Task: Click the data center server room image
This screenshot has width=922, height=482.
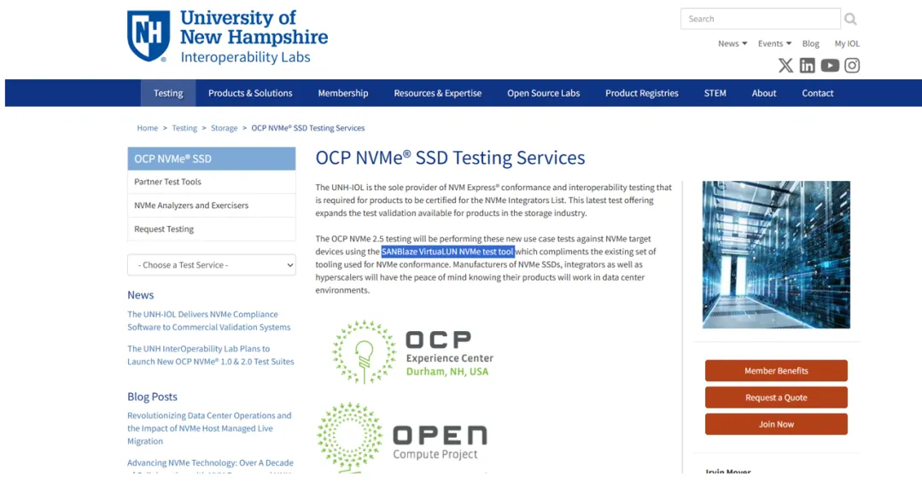Action: [x=776, y=254]
